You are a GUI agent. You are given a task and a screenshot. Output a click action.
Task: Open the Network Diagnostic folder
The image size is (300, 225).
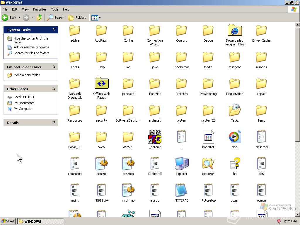tap(75, 83)
